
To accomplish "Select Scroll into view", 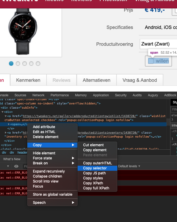I will pos(52,181).
